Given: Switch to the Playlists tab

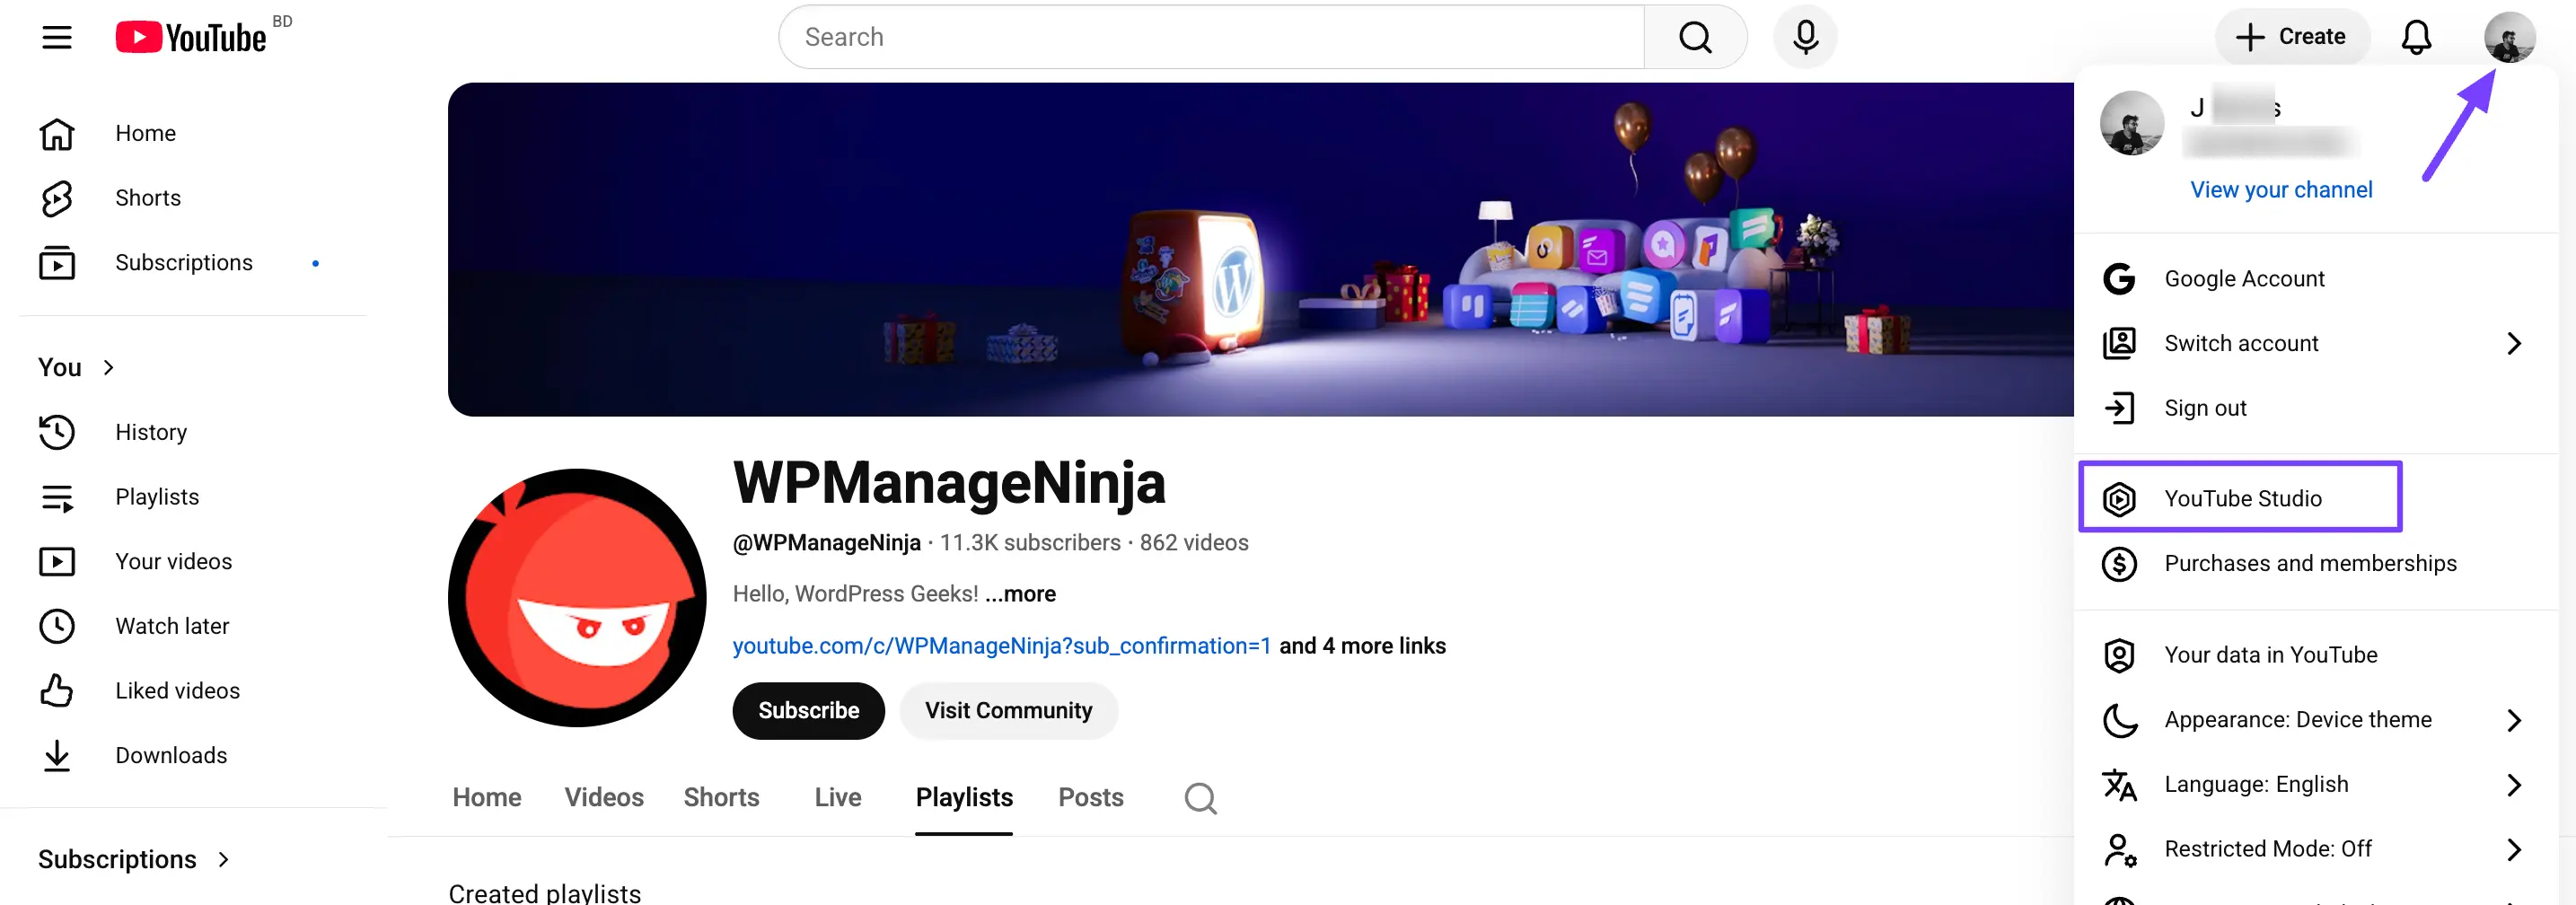Looking at the screenshot, I should [x=963, y=797].
